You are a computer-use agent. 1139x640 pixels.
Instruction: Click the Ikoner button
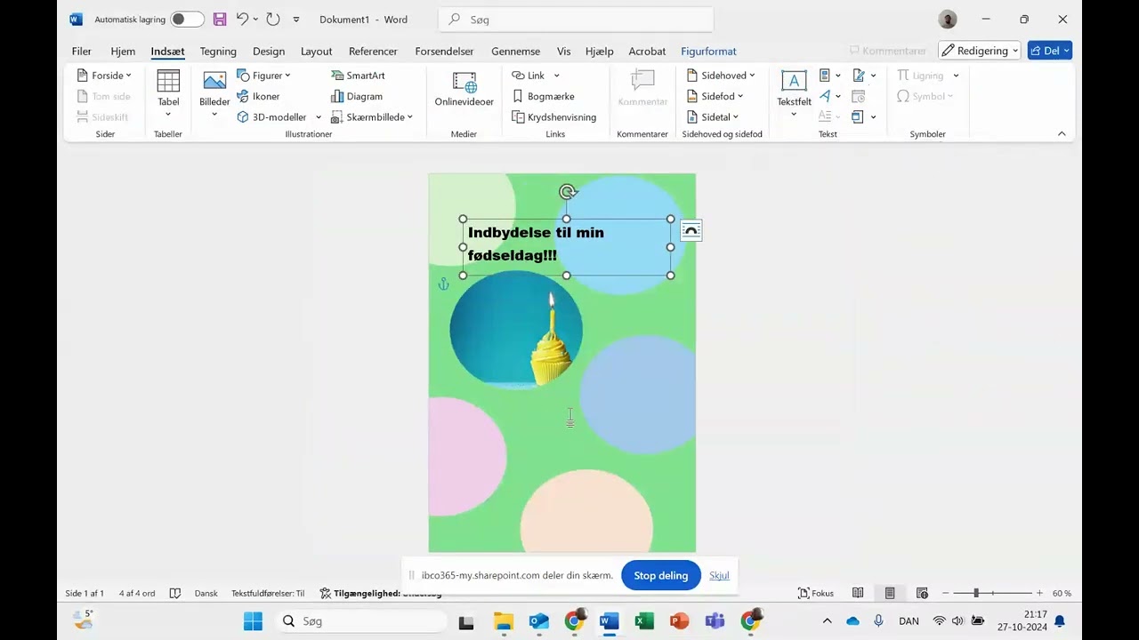click(x=258, y=96)
